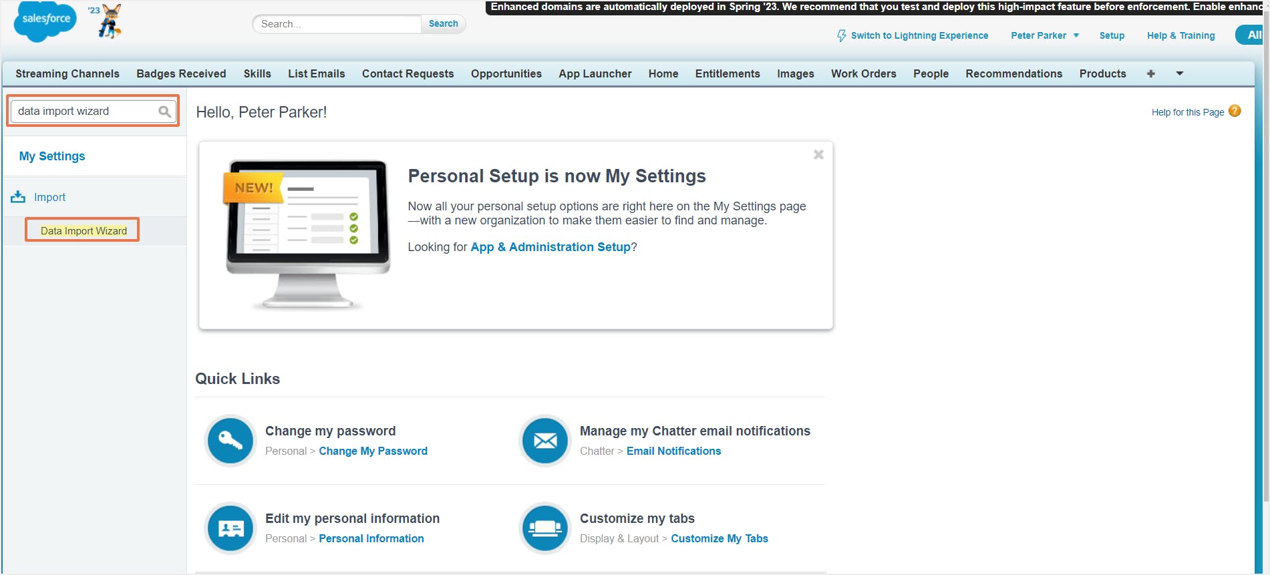Go to the Home tab
Screen dimensions: 1270x575
tap(663, 73)
